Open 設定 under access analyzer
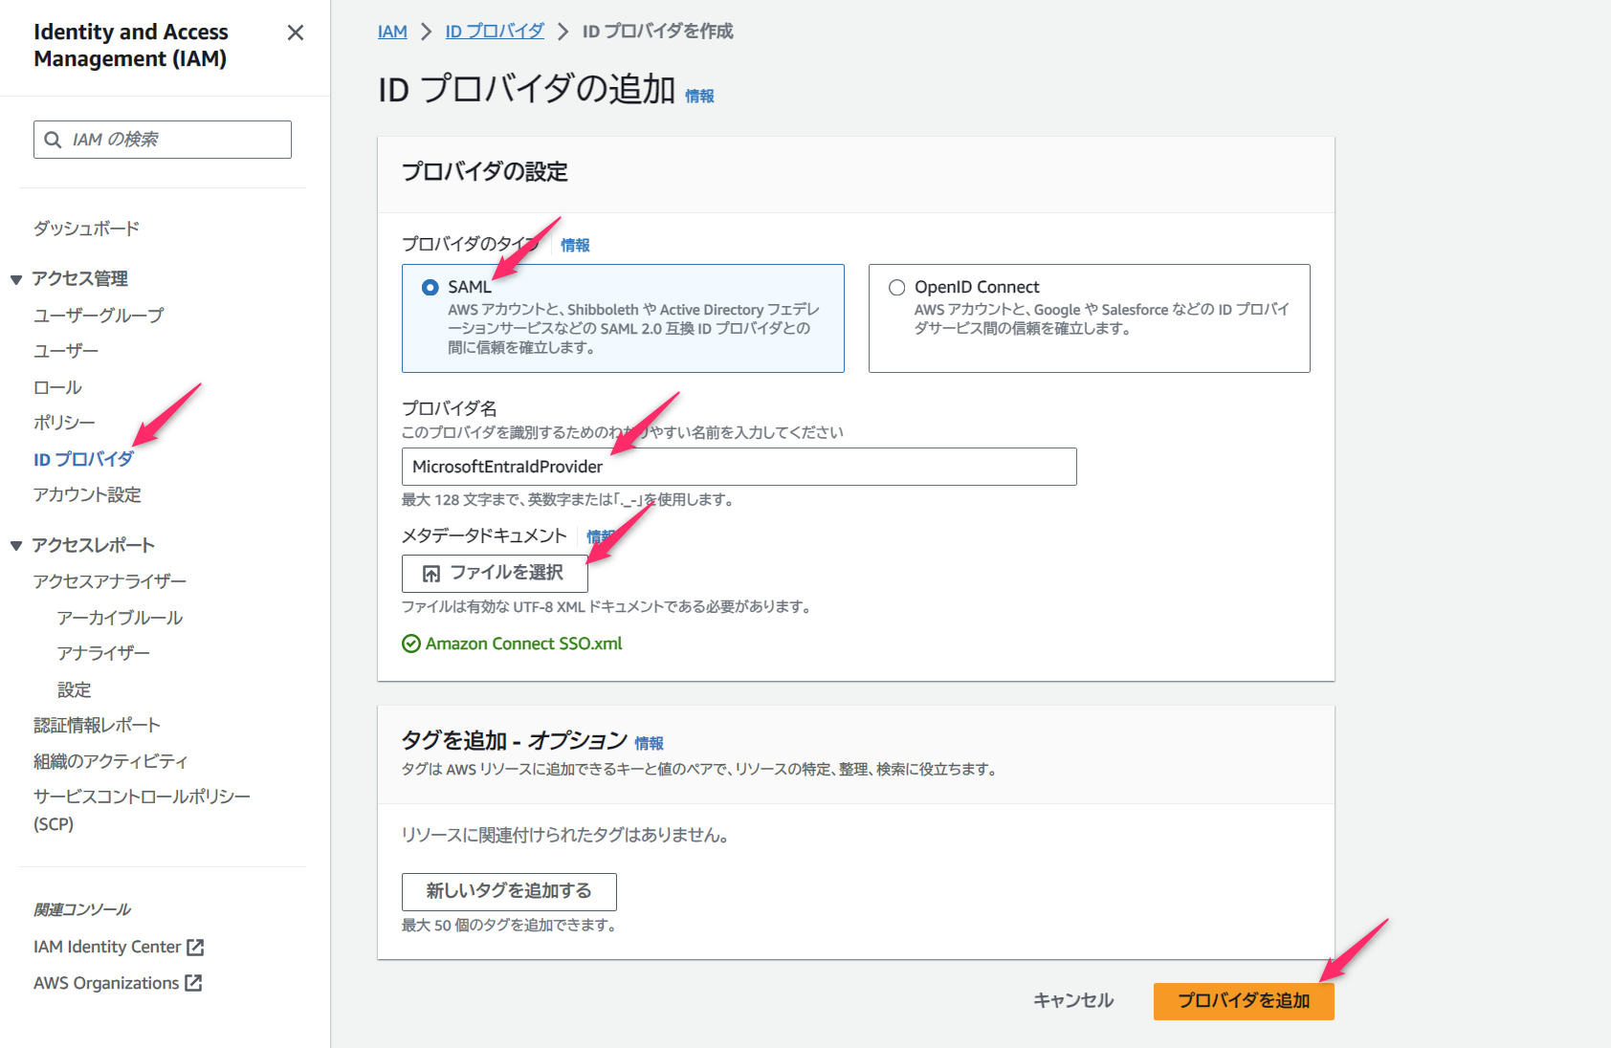 (x=74, y=689)
